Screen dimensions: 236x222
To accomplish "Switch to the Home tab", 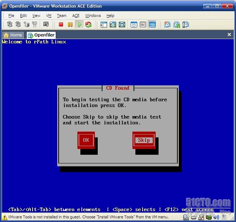I will click(13, 35).
